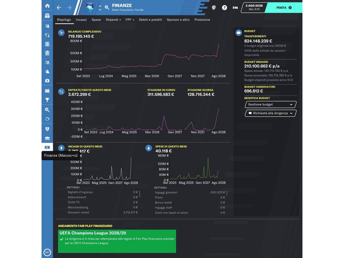Expand the Gestione budget dropdown
This screenshot has height=258, width=344.
point(270,105)
